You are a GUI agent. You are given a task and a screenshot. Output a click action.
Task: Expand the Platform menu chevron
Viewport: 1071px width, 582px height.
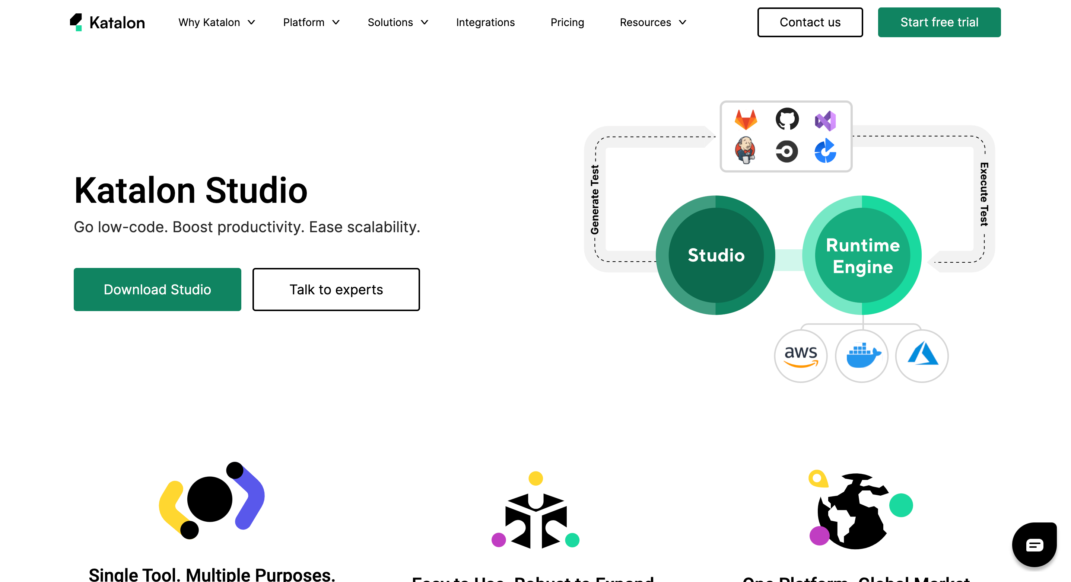click(336, 22)
